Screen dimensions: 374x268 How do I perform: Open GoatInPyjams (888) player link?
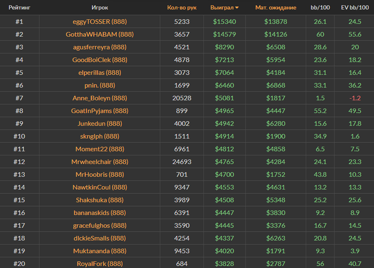pyautogui.click(x=100, y=111)
